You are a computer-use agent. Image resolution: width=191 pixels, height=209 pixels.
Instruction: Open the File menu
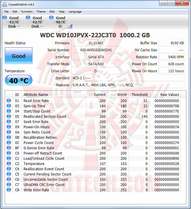click(x=6, y=12)
